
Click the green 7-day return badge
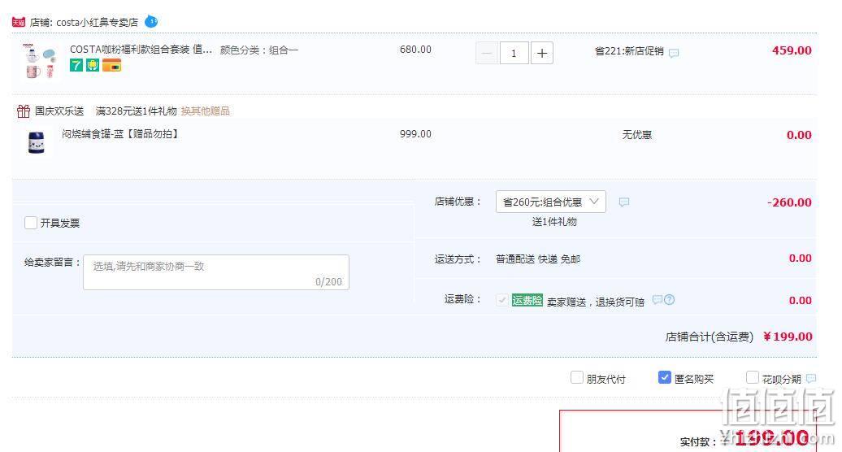click(x=76, y=66)
